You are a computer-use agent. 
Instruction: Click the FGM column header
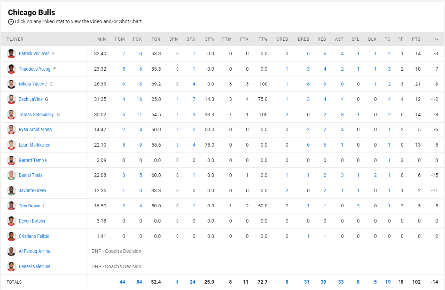[x=120, y=39]
